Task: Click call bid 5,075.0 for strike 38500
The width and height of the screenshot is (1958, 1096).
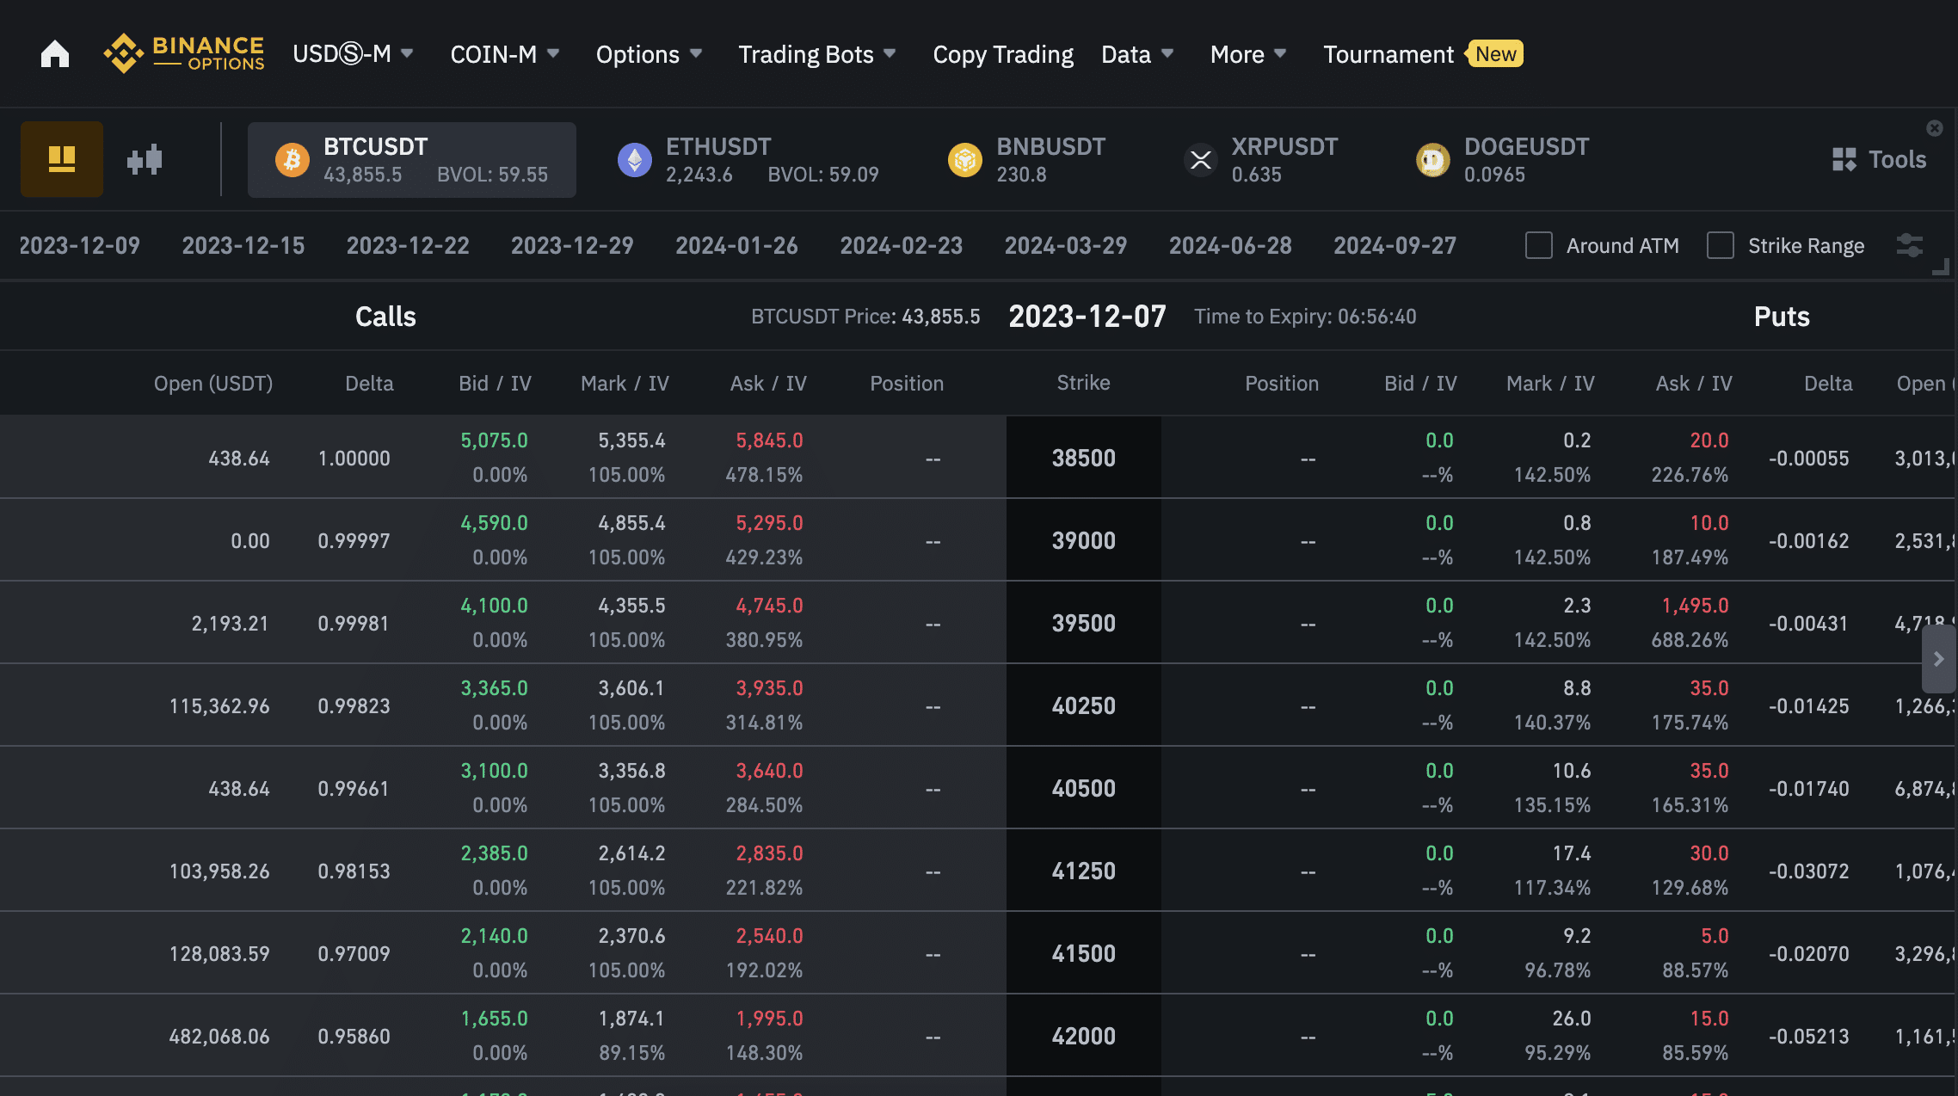Action: coord(494,440)
